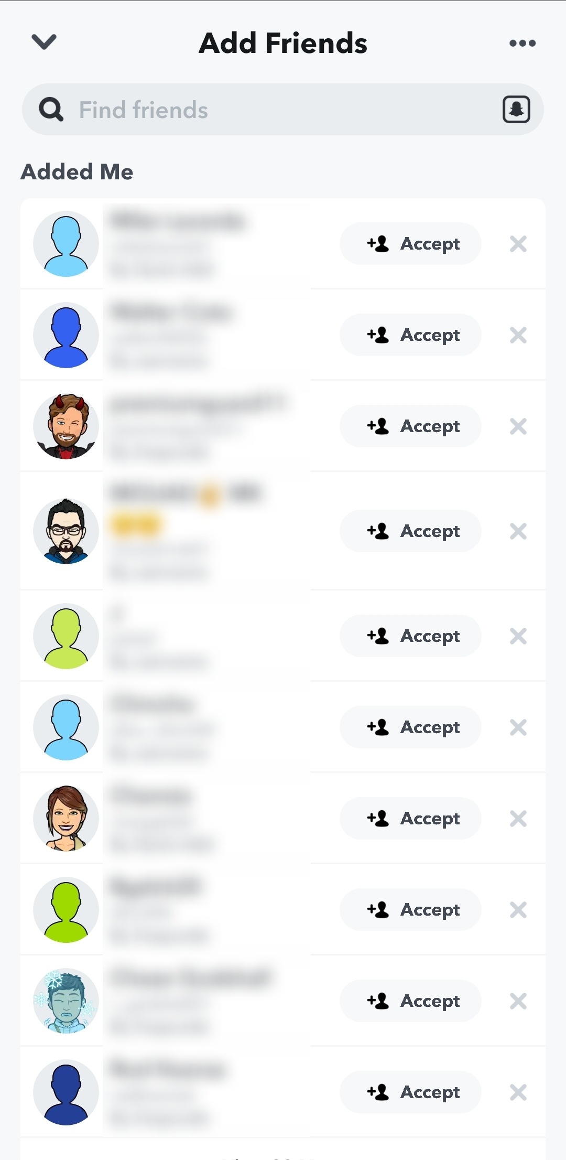Screen dimensions: 566x1160
Task: Accept the lime-yellow silhouette request
Action: (x=410, y=636)
